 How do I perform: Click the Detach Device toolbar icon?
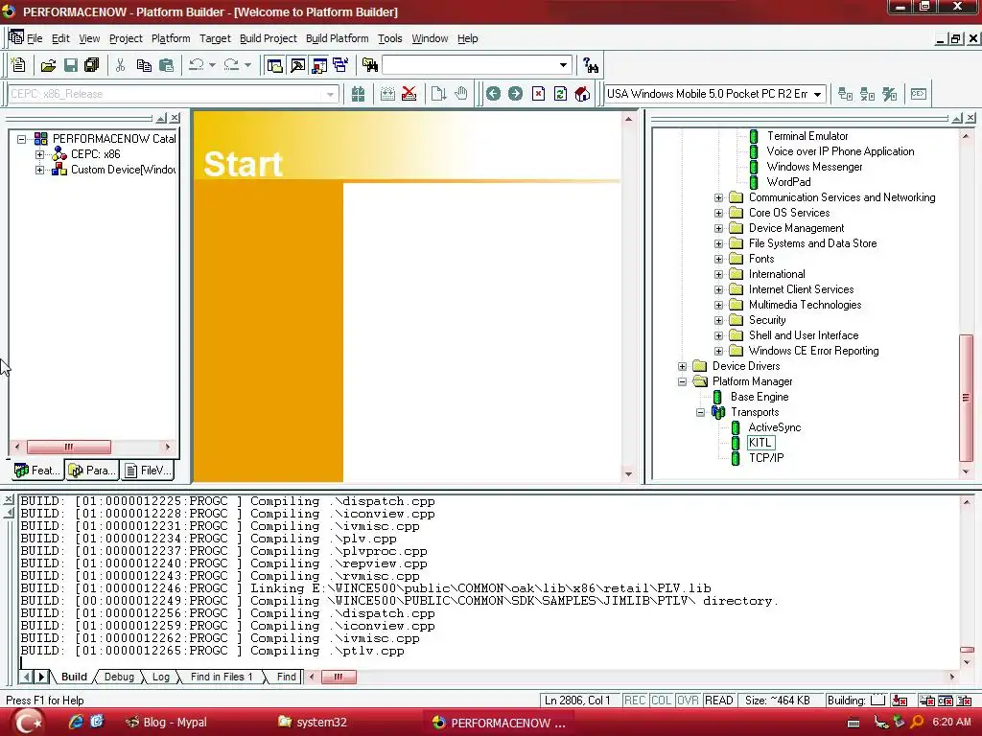867,94
